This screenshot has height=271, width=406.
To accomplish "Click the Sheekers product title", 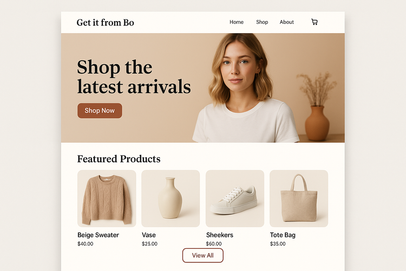I will click(x=220, y=235).
